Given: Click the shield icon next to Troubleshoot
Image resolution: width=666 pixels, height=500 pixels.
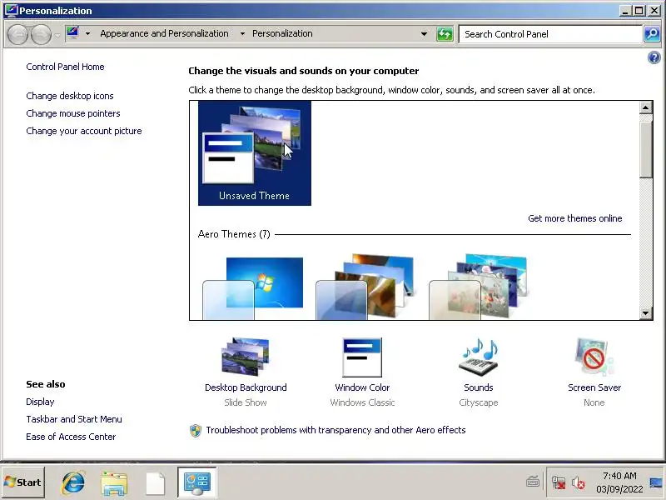Looking at the screenshot, I should 196,430.
